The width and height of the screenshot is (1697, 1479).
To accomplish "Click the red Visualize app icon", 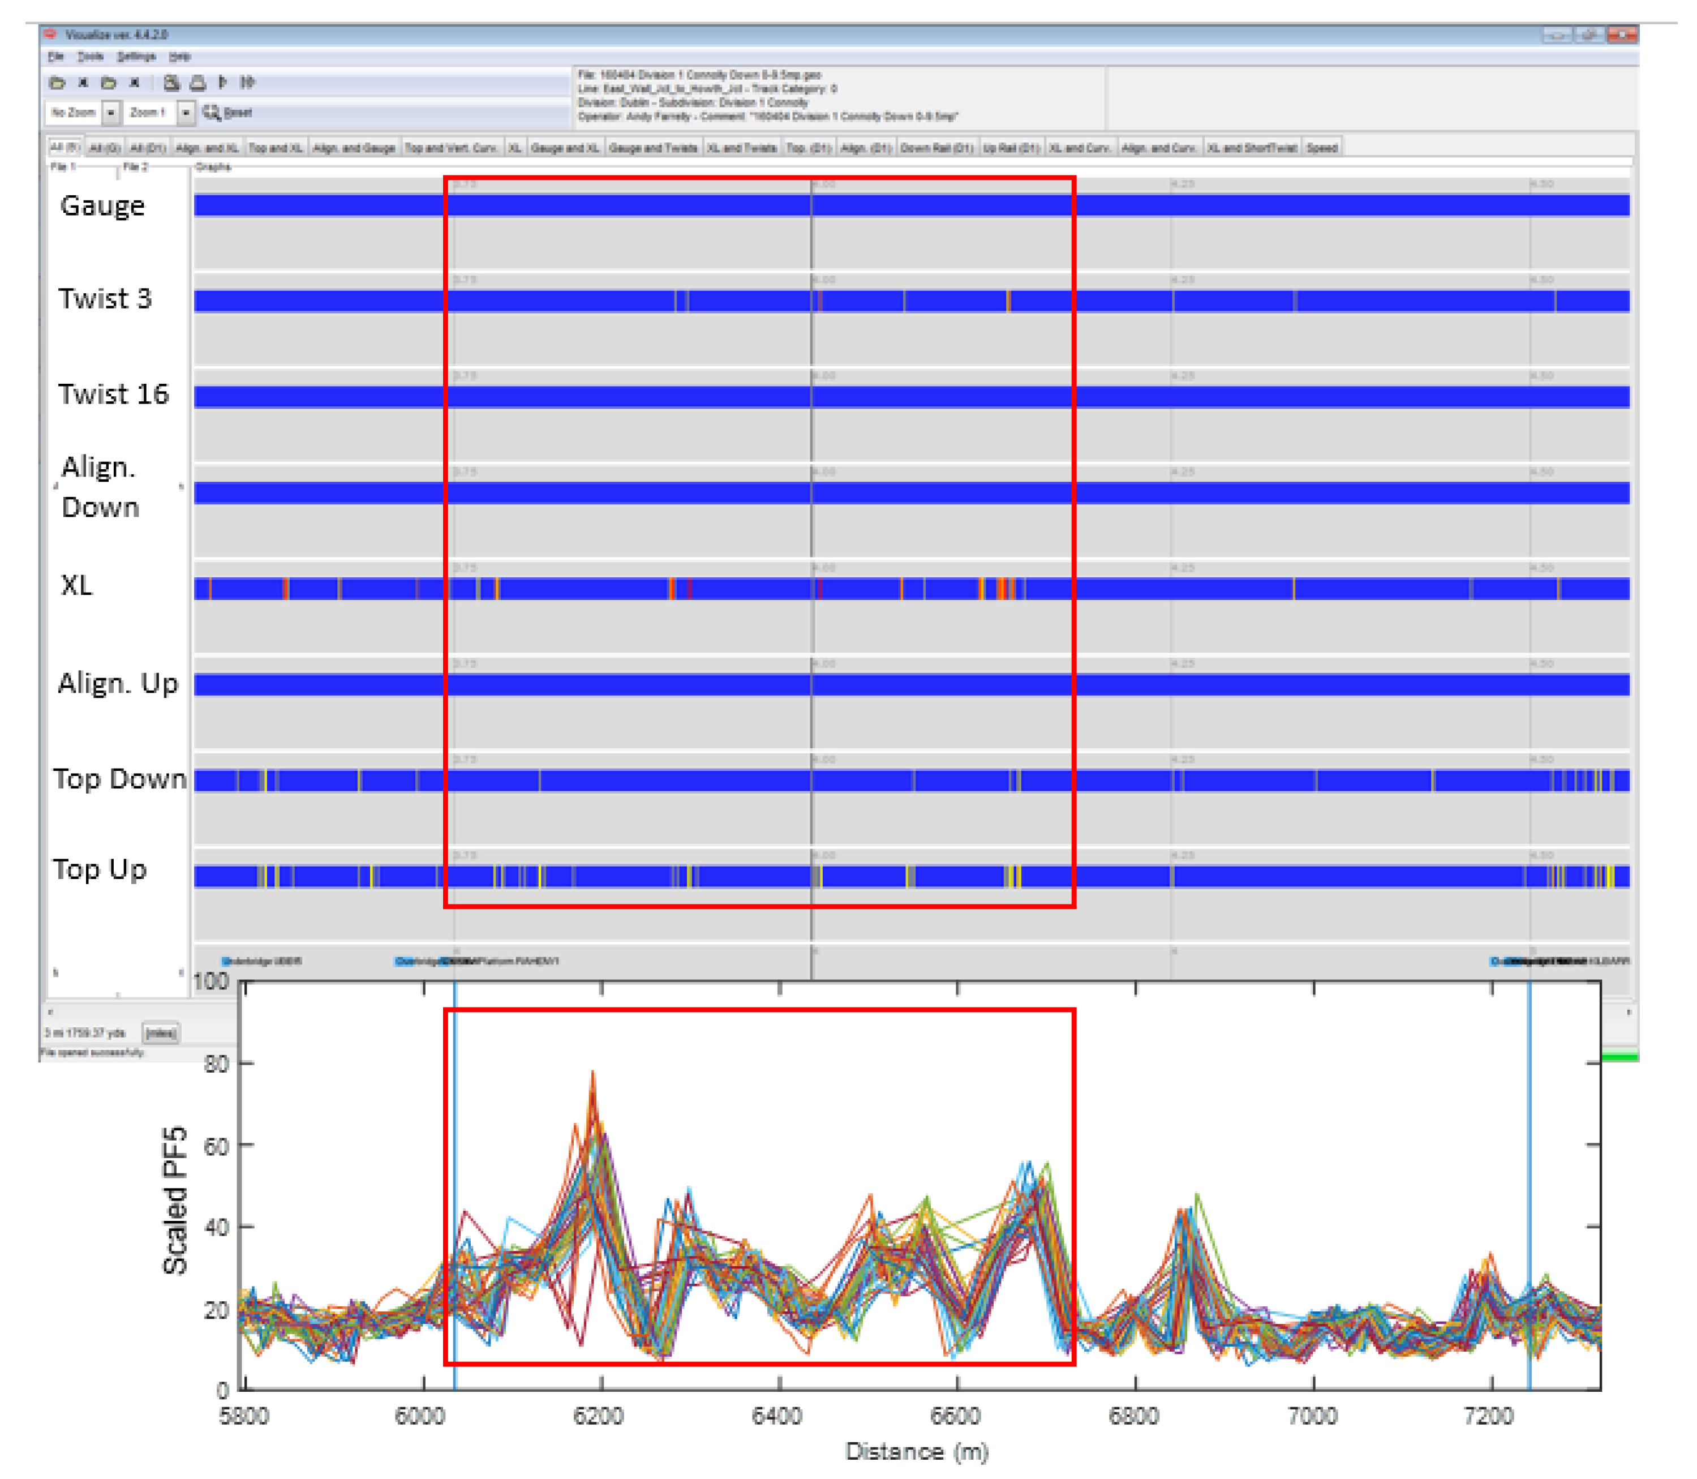I will click(50, 35).
